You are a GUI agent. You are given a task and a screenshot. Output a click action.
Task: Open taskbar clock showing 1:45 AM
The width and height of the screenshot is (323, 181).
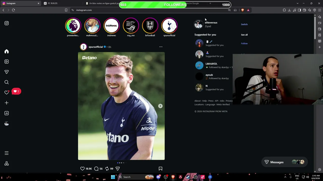coord(316,177)
